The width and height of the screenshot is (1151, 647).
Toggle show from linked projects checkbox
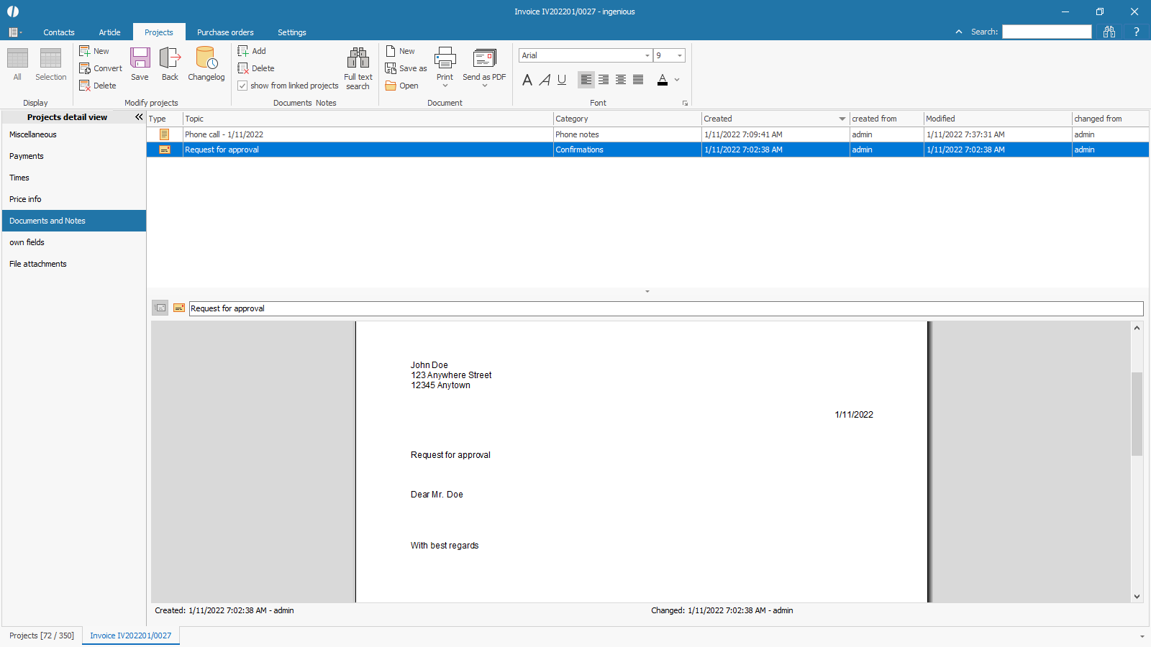pos(243,86)
